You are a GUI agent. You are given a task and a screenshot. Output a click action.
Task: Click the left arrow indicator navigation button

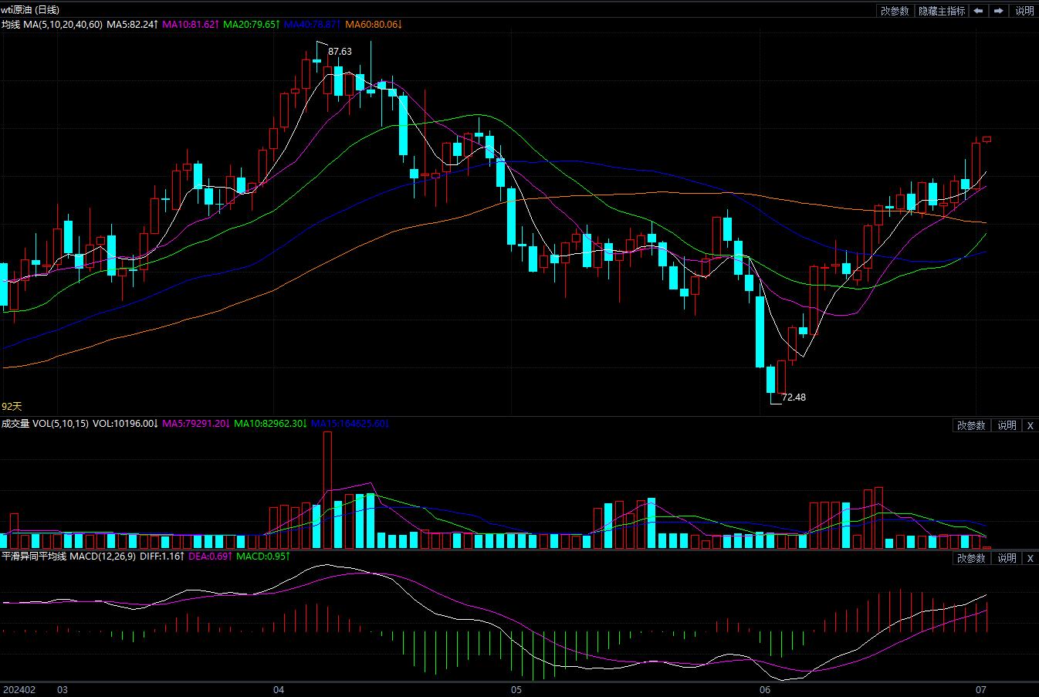point(979,11)
